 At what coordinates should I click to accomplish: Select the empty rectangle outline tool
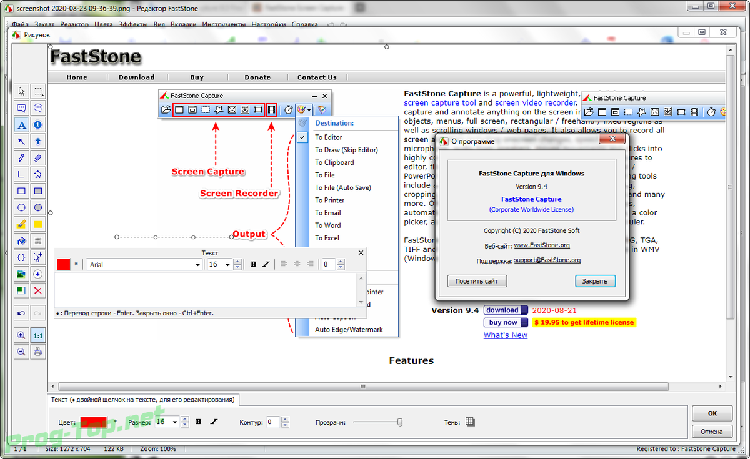(21, 191)
